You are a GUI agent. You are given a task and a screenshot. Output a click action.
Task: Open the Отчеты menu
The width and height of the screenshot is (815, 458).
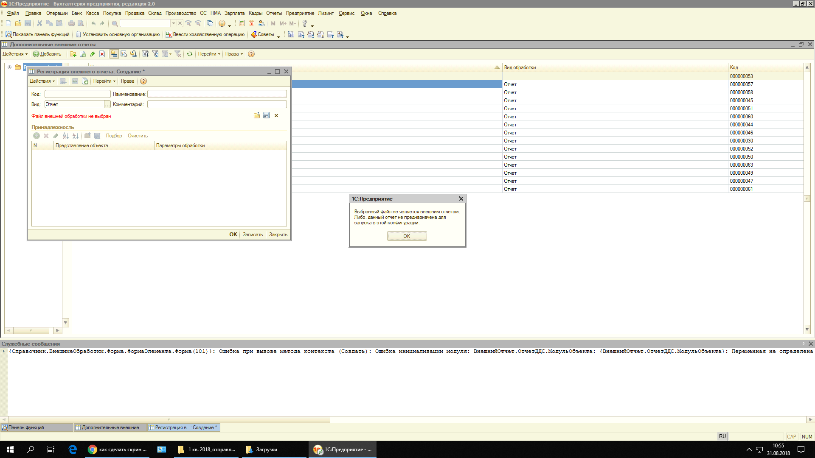tap(274, 13)
